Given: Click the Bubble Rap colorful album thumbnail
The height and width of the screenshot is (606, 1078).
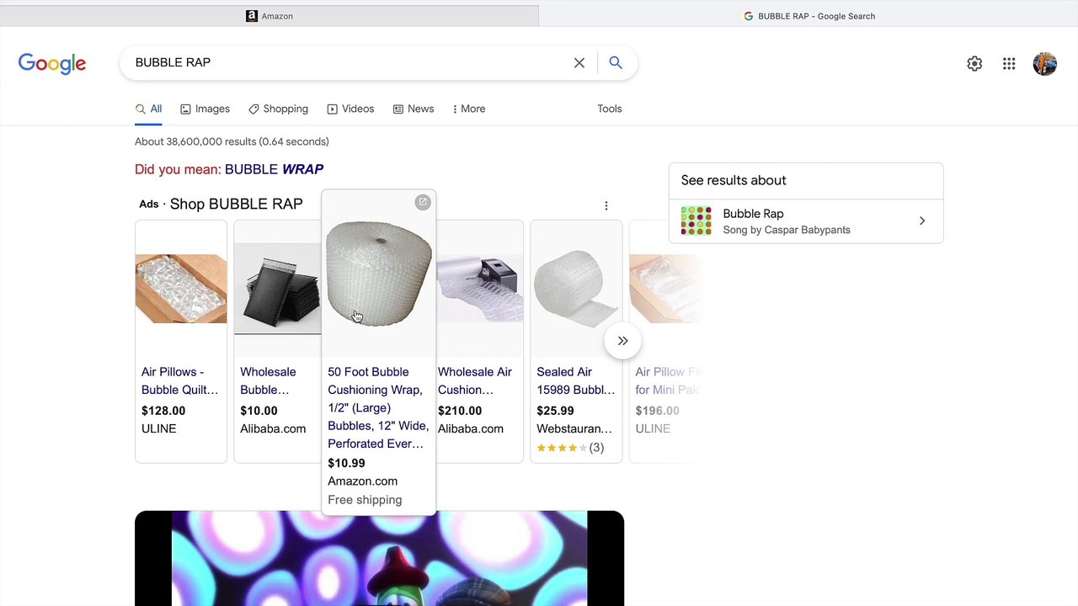Looking at the screenshot, I should (696, 221).
